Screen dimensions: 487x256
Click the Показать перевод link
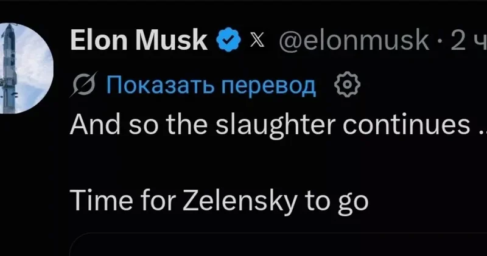211,85
